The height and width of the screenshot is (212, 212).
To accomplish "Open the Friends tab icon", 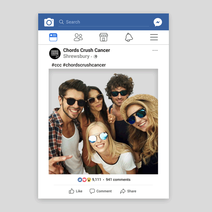I will point(78,37).
